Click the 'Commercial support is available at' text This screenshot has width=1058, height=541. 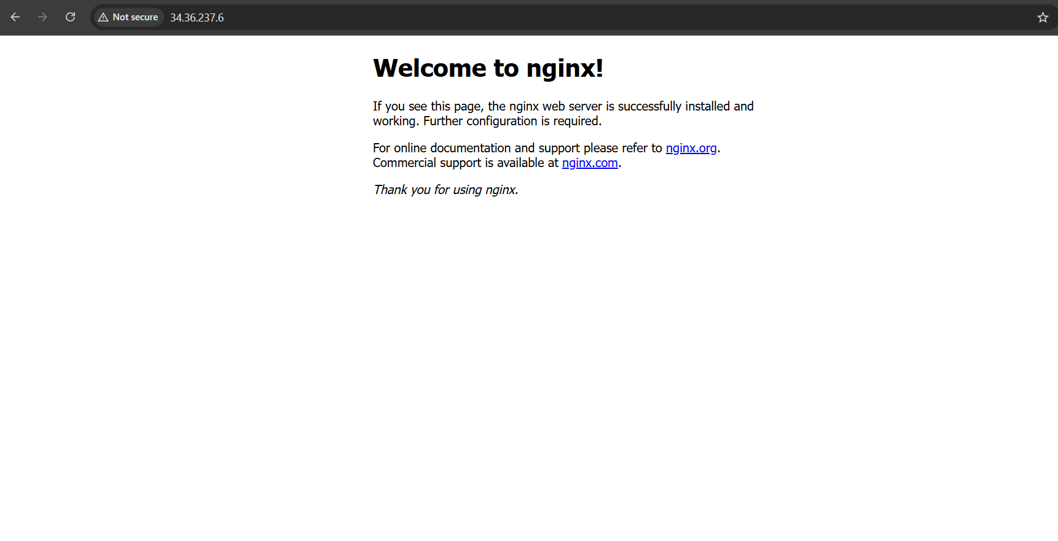point(466,163)
